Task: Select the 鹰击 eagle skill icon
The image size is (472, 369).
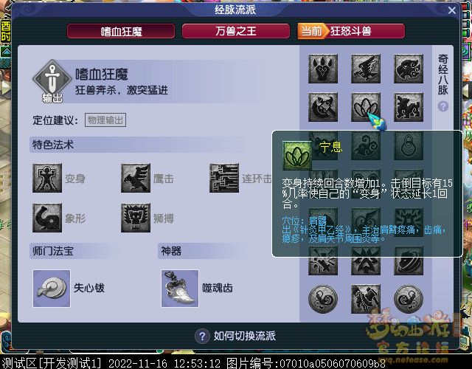Action: point(136,178)
